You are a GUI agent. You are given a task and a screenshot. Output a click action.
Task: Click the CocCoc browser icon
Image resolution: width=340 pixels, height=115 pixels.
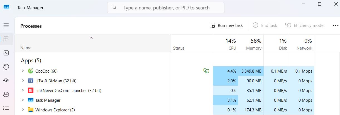tap(31, 71)
